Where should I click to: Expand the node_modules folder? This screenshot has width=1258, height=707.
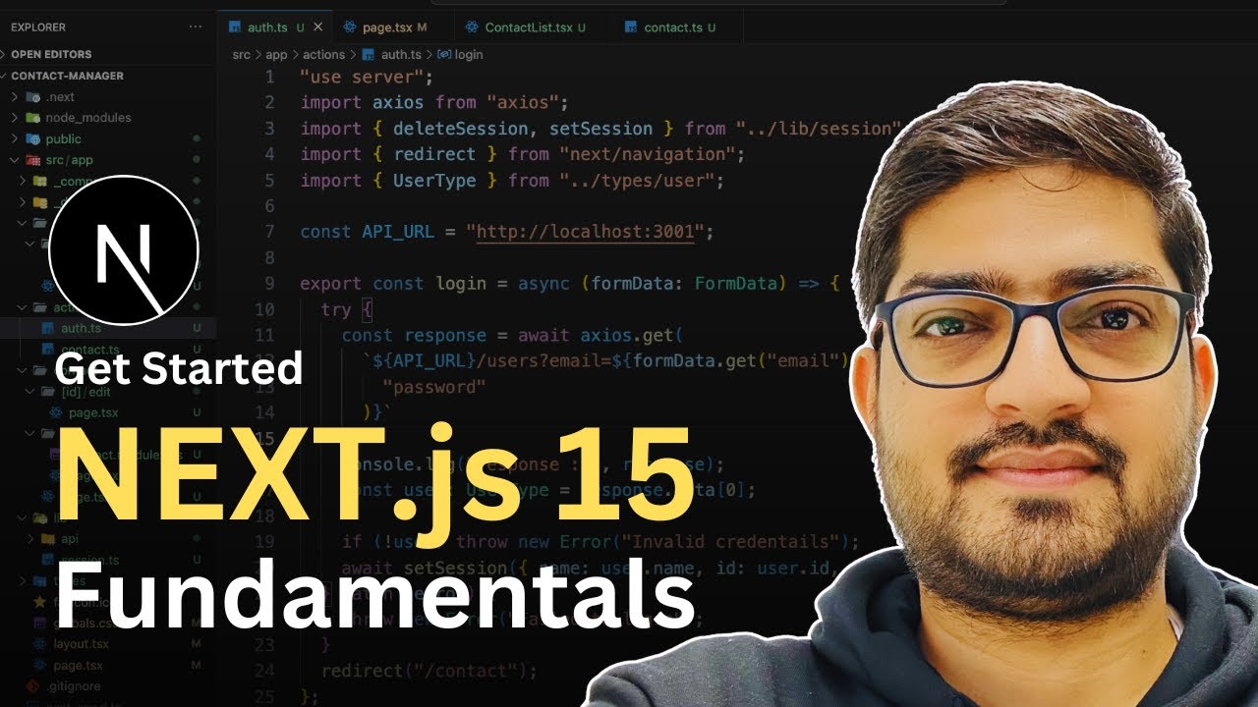(87, 118)
